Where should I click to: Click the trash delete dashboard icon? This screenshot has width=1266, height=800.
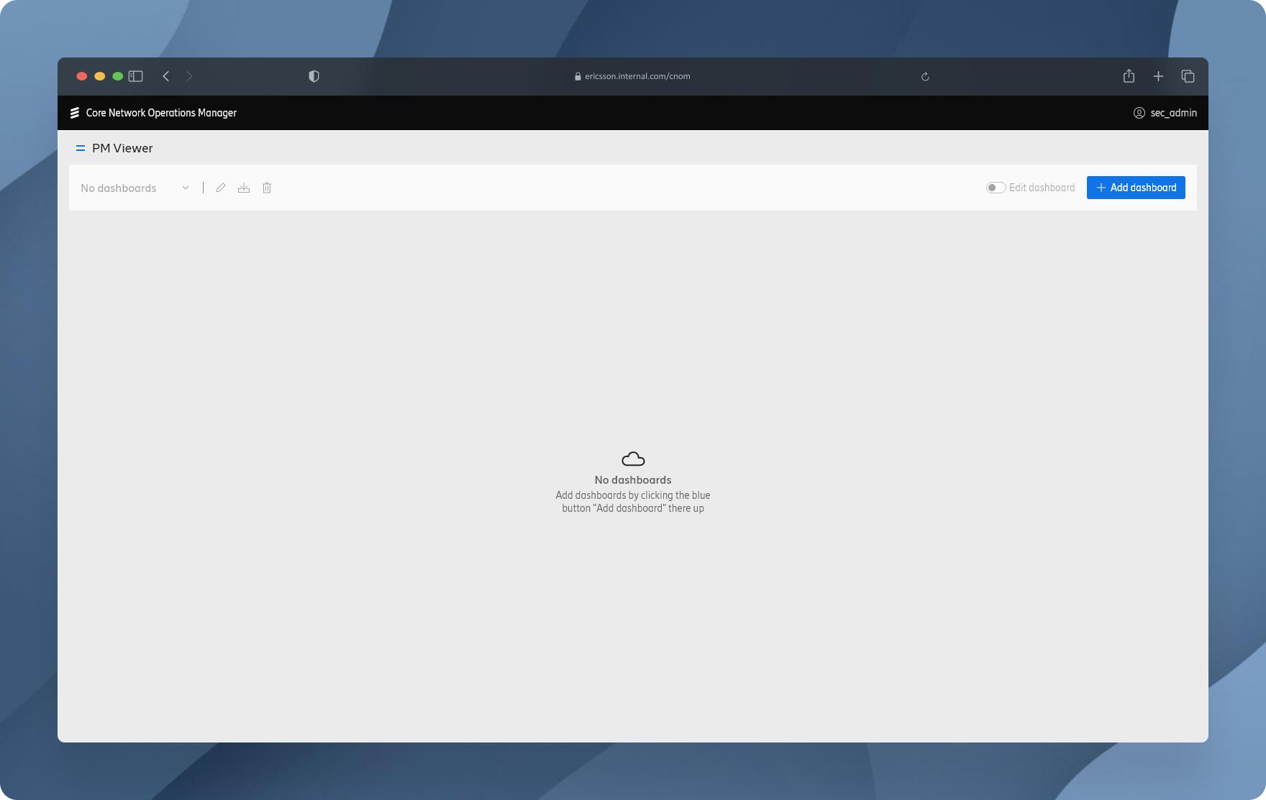point(267,188)
